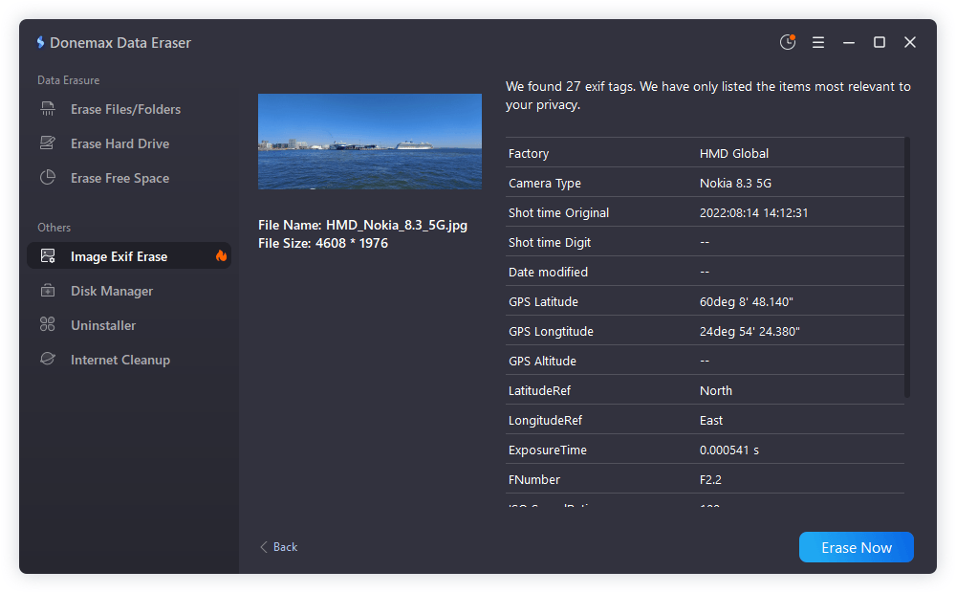Click the GPS Altitude row label
The height and width of the screenshot is (593, 956).
click(542, 362)
